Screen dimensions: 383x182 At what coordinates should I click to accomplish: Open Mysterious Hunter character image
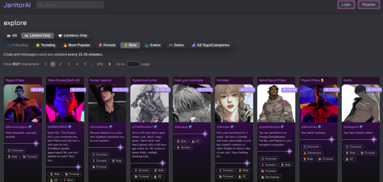coord(150,103)
